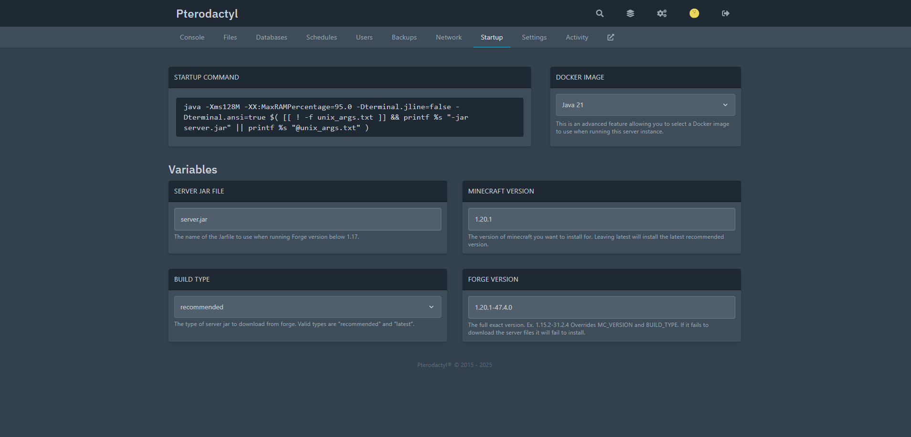Click the SERVER JAR FILE panel title
This screenshot has width=911, height=437.
pos(199,191)
